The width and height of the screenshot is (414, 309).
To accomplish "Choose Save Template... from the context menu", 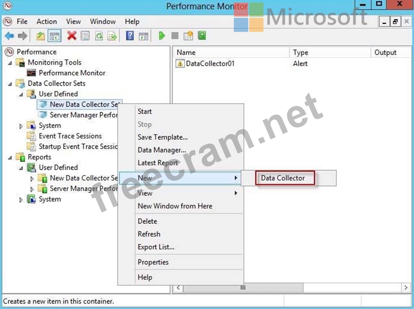I will pyautogui.click(x=181, y=137).
